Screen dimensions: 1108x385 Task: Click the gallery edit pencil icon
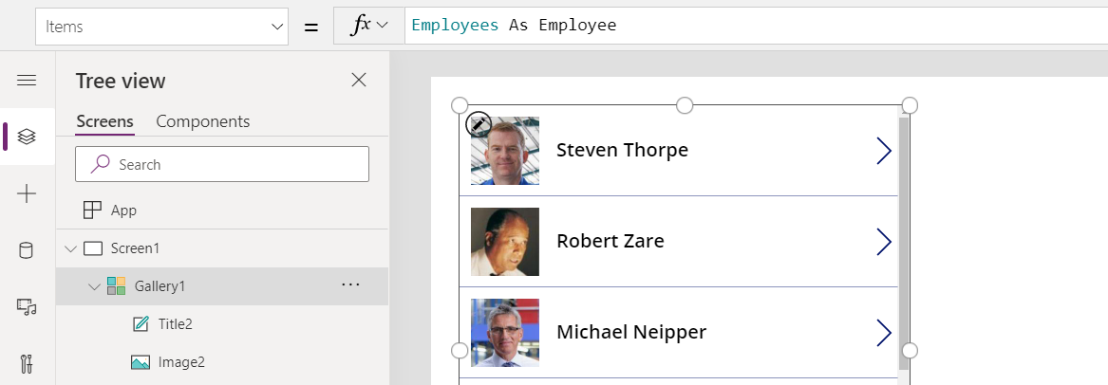(x=479, y=124)
